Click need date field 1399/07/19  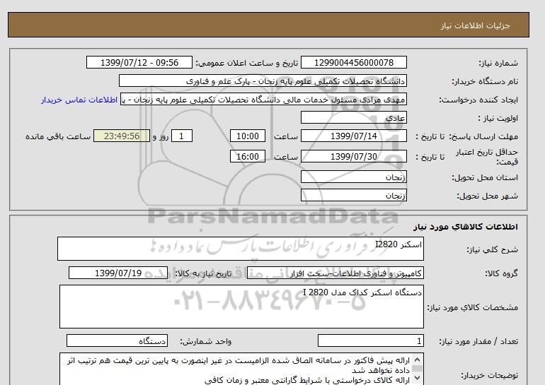(118, 273)
